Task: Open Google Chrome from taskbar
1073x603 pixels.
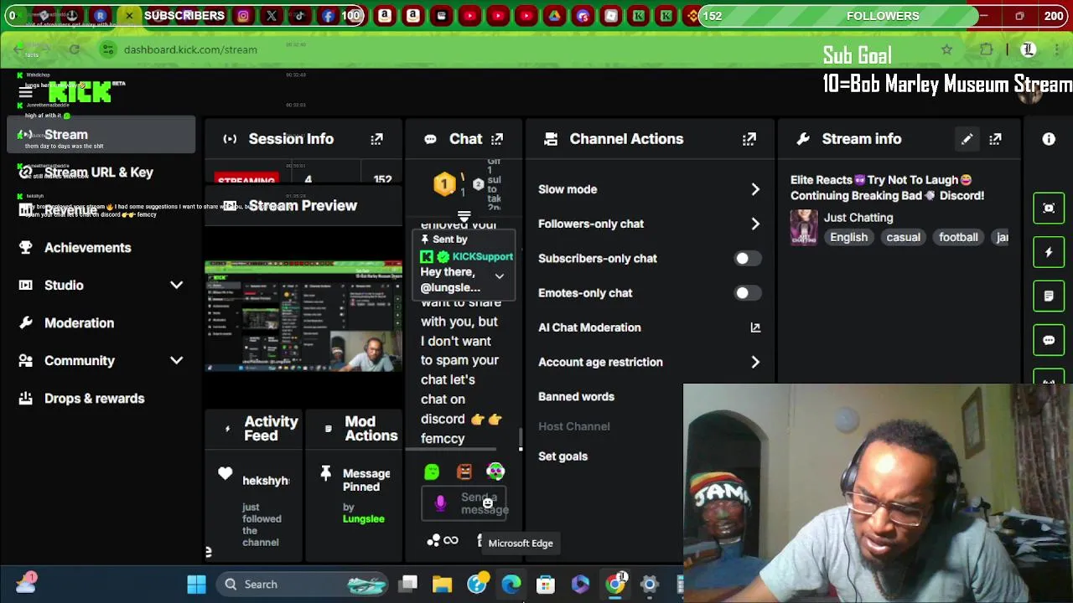Action: 615,584
